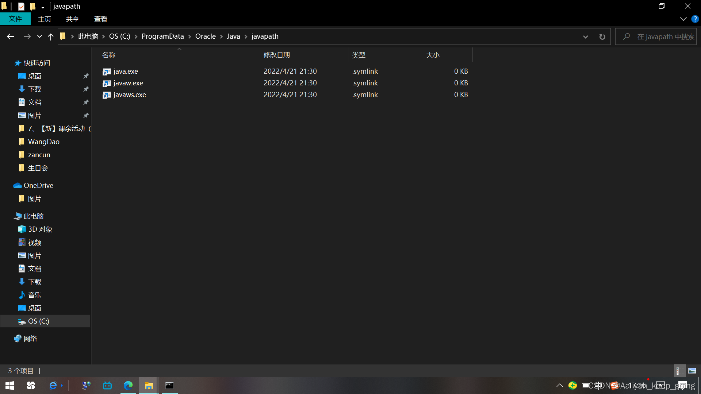The width and height of the screenshot is (701, 394).
Task: Go back with the Back arrow
Action: (x=10, y=36)
